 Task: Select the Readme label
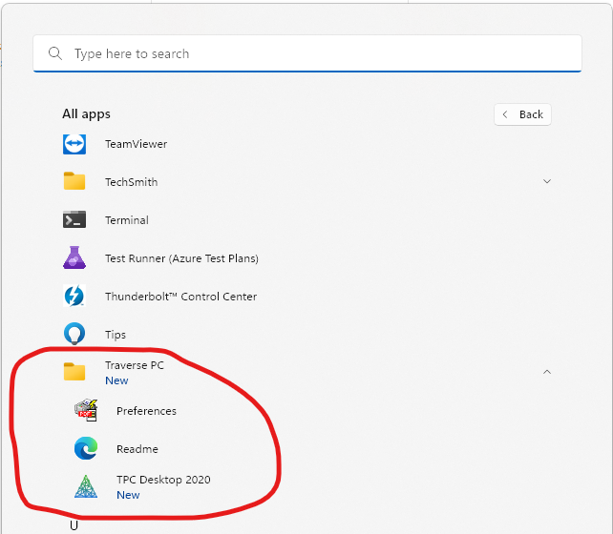(137, 449)
